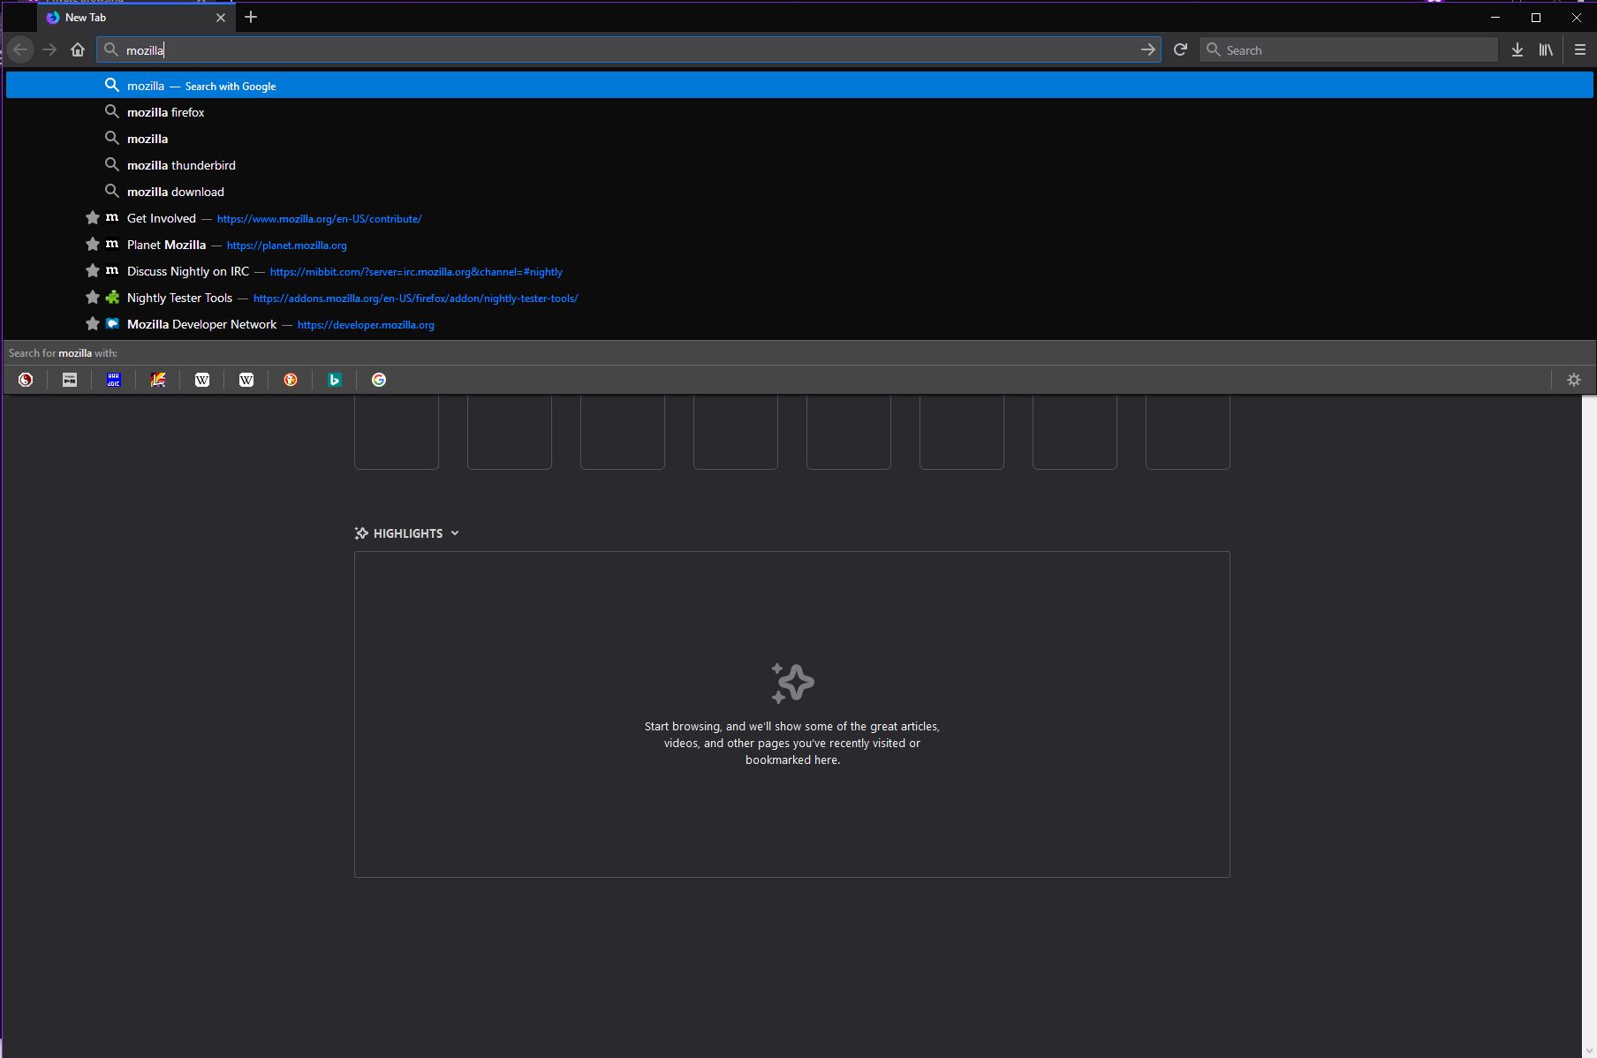The height and width of the screenshot is (1058, 1597).
Task: Click bookmark star beside Get Involved
Action: point(92,218)
